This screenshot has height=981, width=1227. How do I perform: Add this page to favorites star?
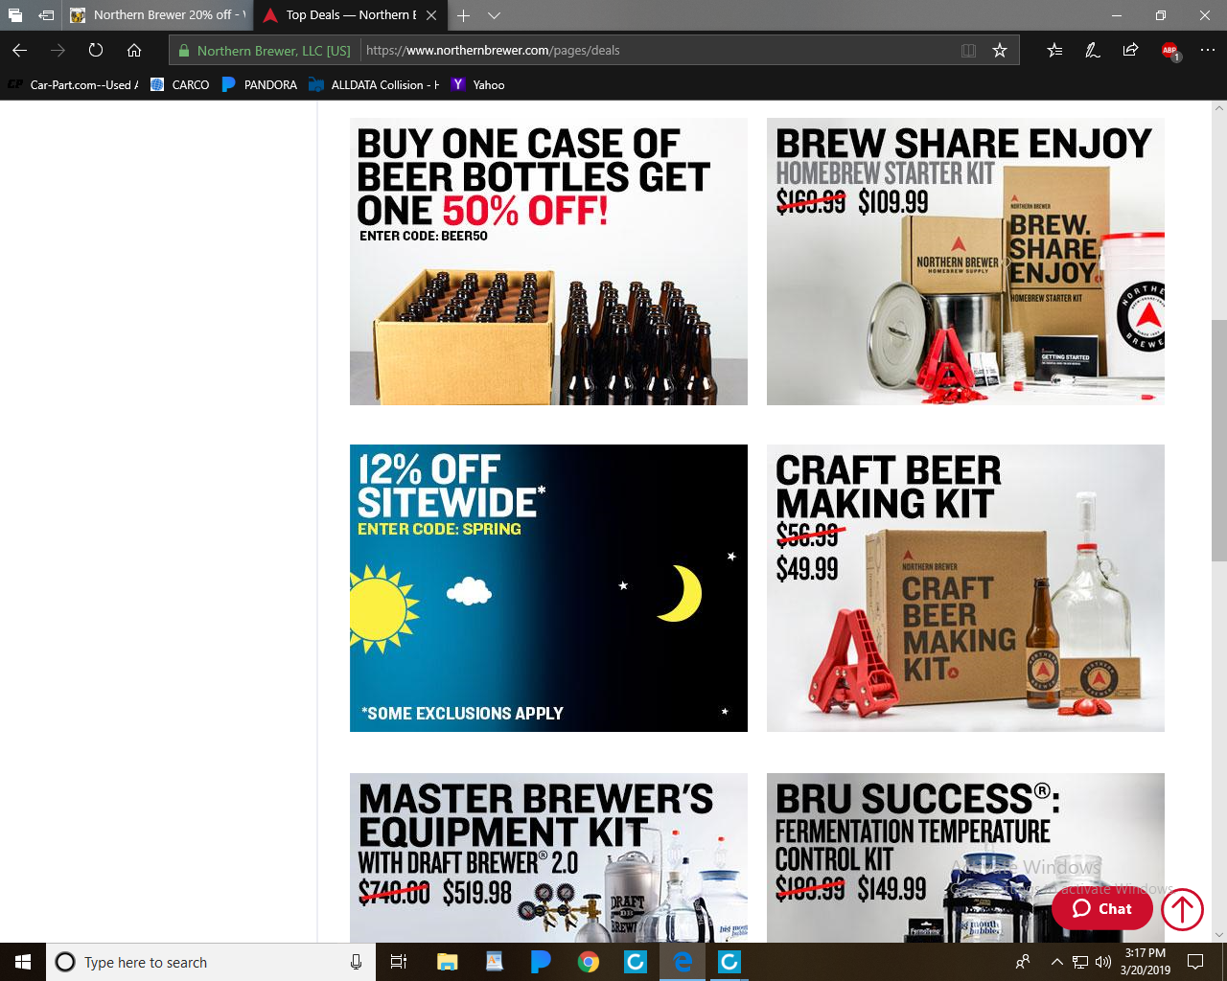click(x=1000, y=51)
